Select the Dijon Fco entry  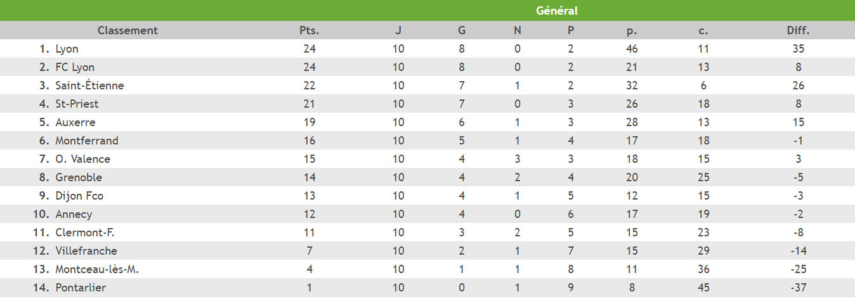click(x=79, y=196)
